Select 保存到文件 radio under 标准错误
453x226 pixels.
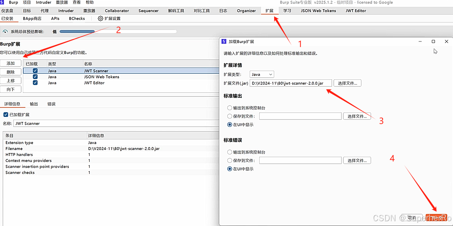(x=230, y=160)
